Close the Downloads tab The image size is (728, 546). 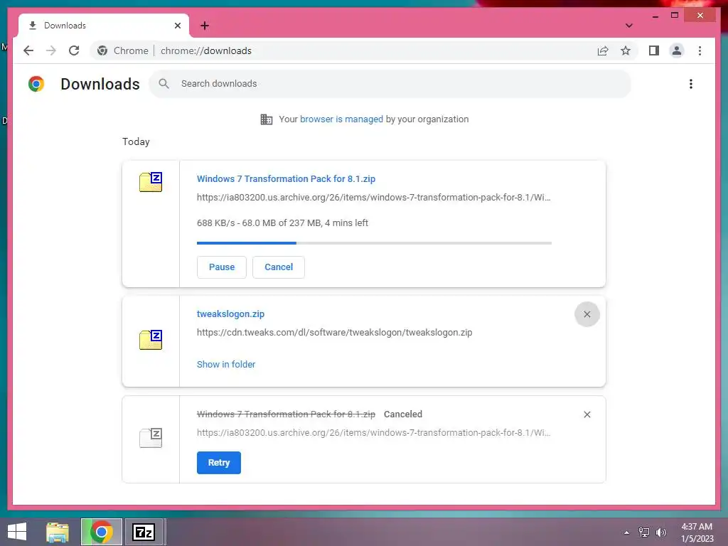coord(177,26)
